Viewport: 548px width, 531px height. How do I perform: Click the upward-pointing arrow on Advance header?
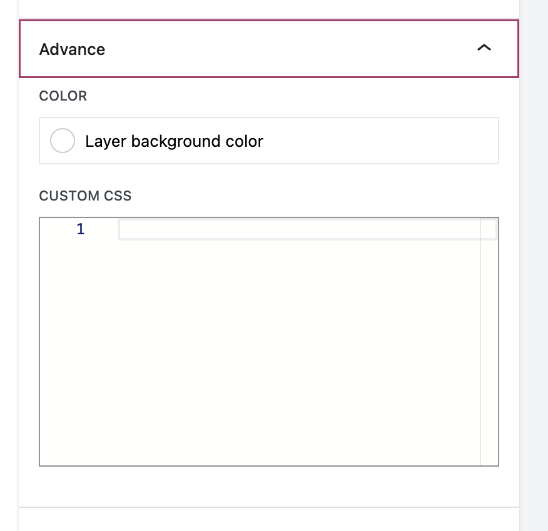(x=484, y=47)
